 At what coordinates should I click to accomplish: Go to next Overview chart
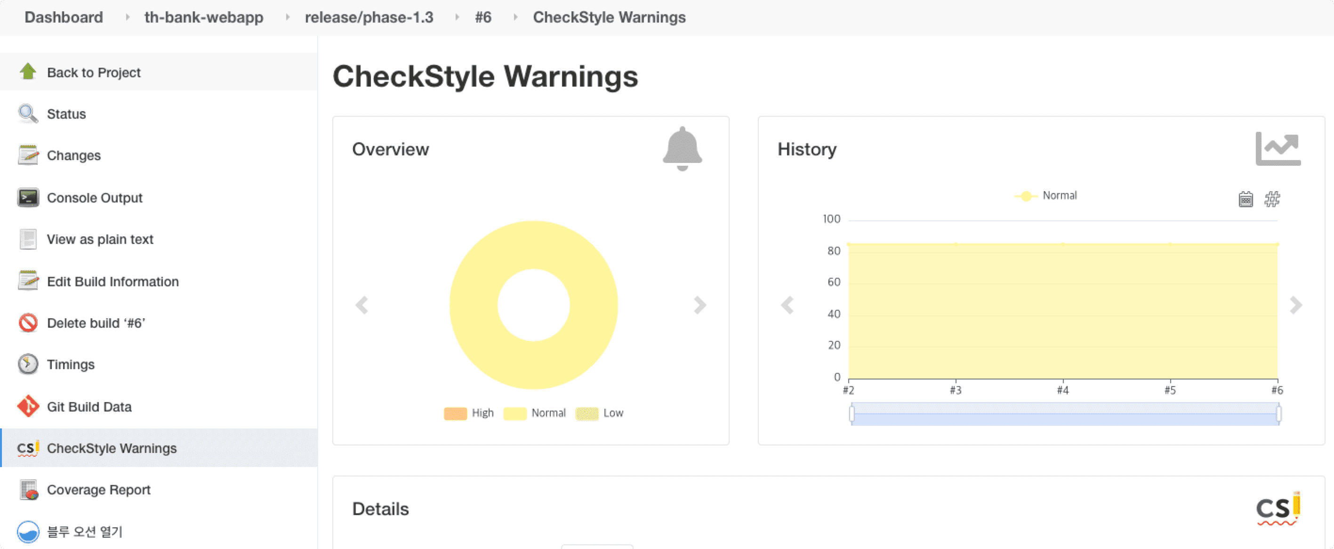[x=699, y=305]
